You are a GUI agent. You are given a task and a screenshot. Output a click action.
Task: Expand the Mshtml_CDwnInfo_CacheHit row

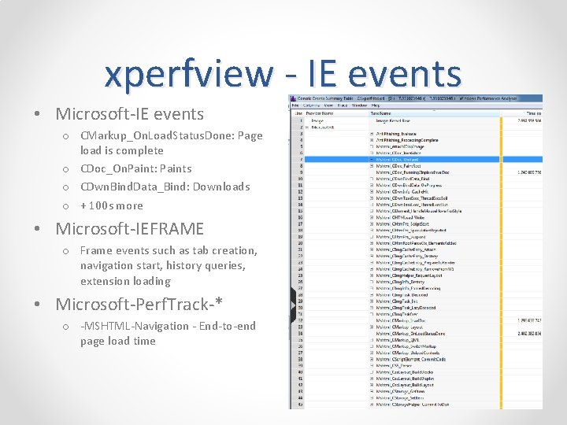point(372,192)
